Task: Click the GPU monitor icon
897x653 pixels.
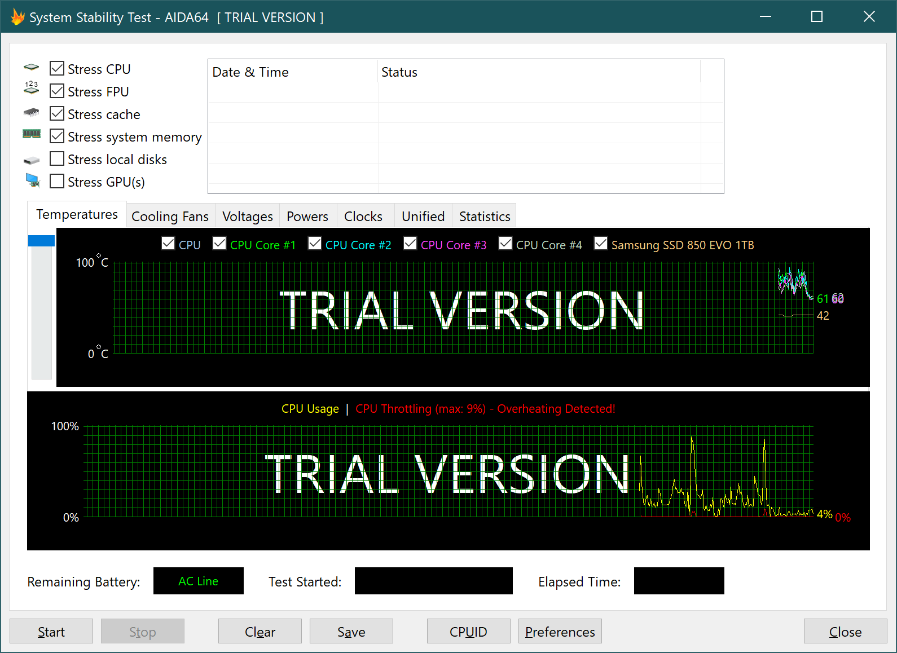Action: 33,180
